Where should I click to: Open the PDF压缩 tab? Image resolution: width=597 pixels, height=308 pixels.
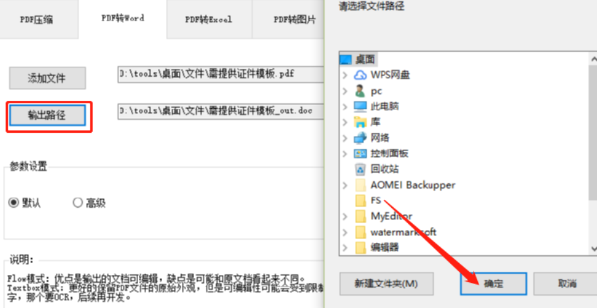[37, 20]
